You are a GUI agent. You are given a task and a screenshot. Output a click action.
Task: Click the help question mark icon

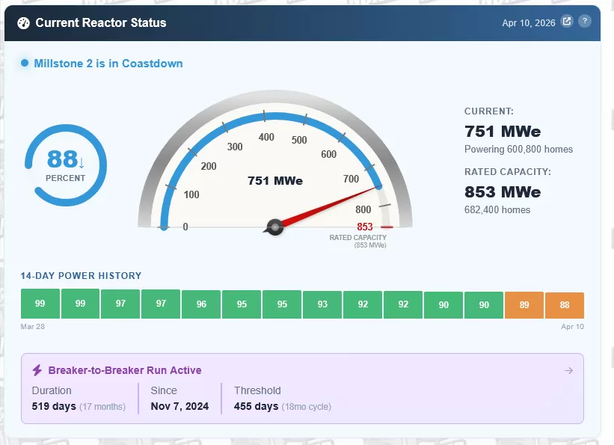coord(585,21)
